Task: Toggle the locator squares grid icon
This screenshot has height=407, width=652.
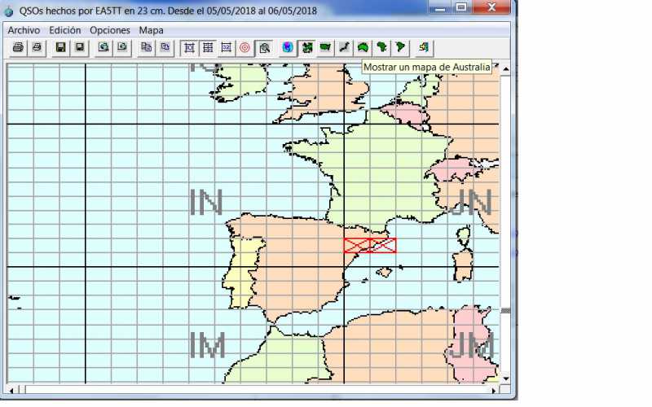Action: pos(208,48)
